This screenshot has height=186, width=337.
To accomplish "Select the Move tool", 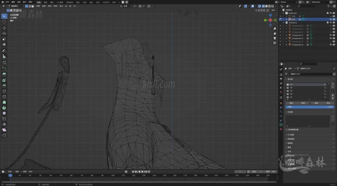I will click(4, 28).
